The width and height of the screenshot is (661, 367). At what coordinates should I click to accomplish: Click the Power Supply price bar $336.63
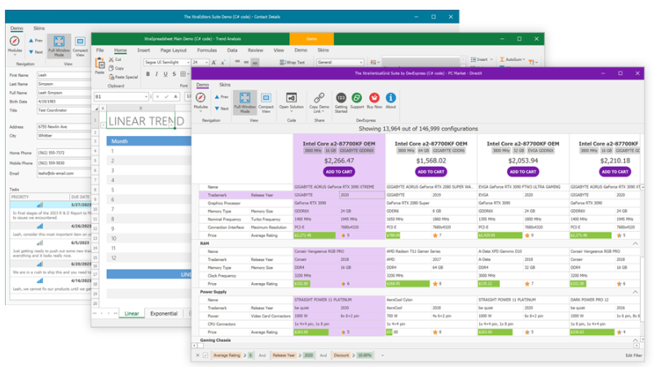(592, 332)
